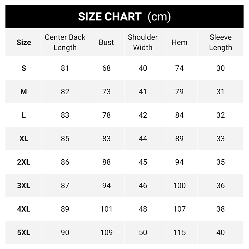Select the 4XL size row label

[x=24, y=209]
